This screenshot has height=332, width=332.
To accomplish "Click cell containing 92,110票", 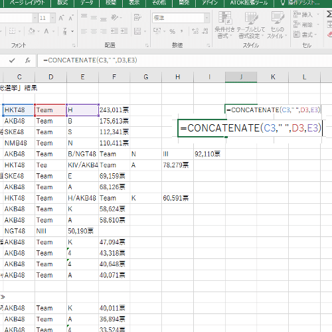I will point(209,154).
